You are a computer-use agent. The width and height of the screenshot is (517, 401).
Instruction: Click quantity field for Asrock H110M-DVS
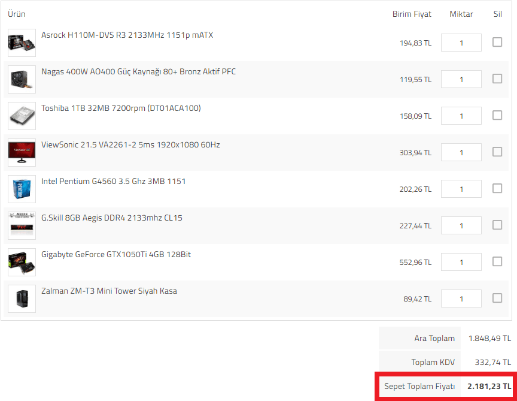pos(461,43)
